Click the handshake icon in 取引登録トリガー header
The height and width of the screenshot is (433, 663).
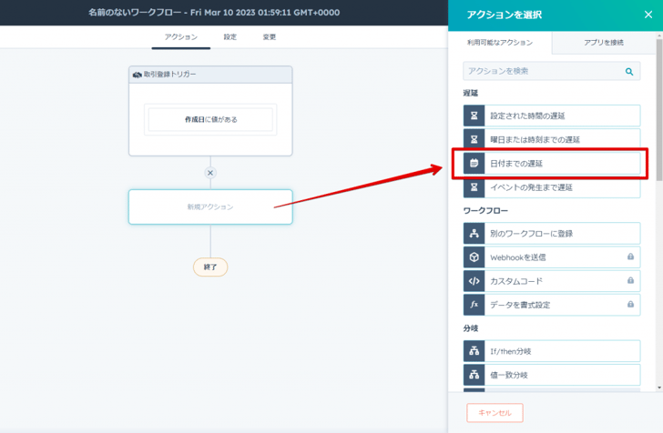(137, 75)
